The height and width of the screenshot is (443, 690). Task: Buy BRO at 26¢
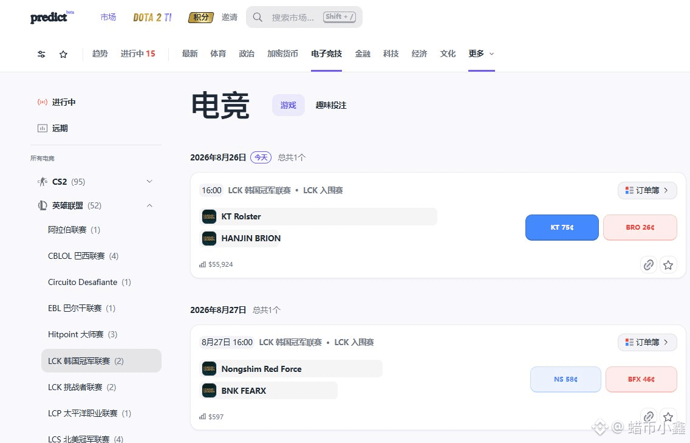(640, 227)
